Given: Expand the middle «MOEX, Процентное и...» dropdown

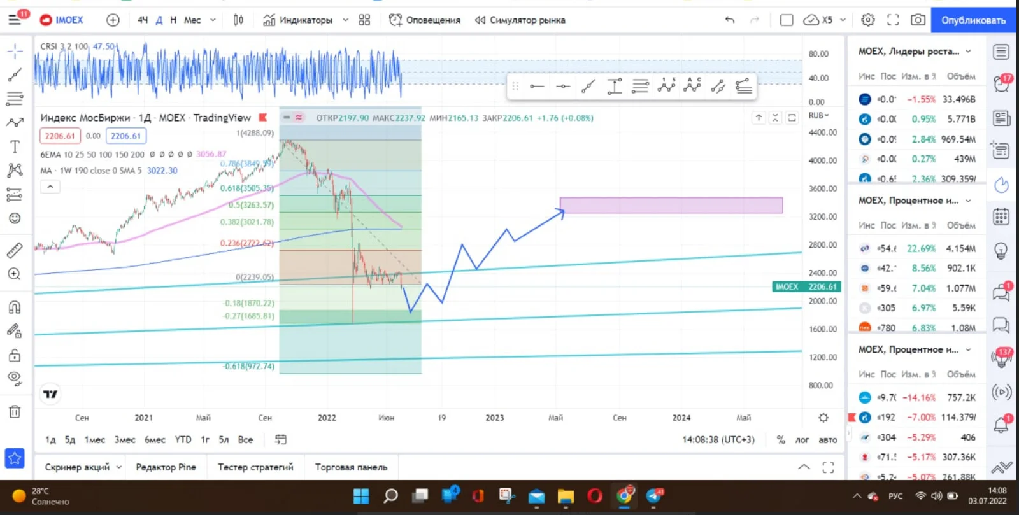Looking at the screenshot, I should [x=968, y=201].
